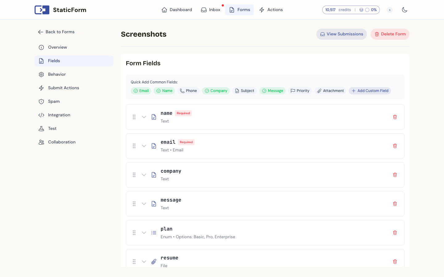
Task: Click the StaticForm logo icon
Action: 42,10
